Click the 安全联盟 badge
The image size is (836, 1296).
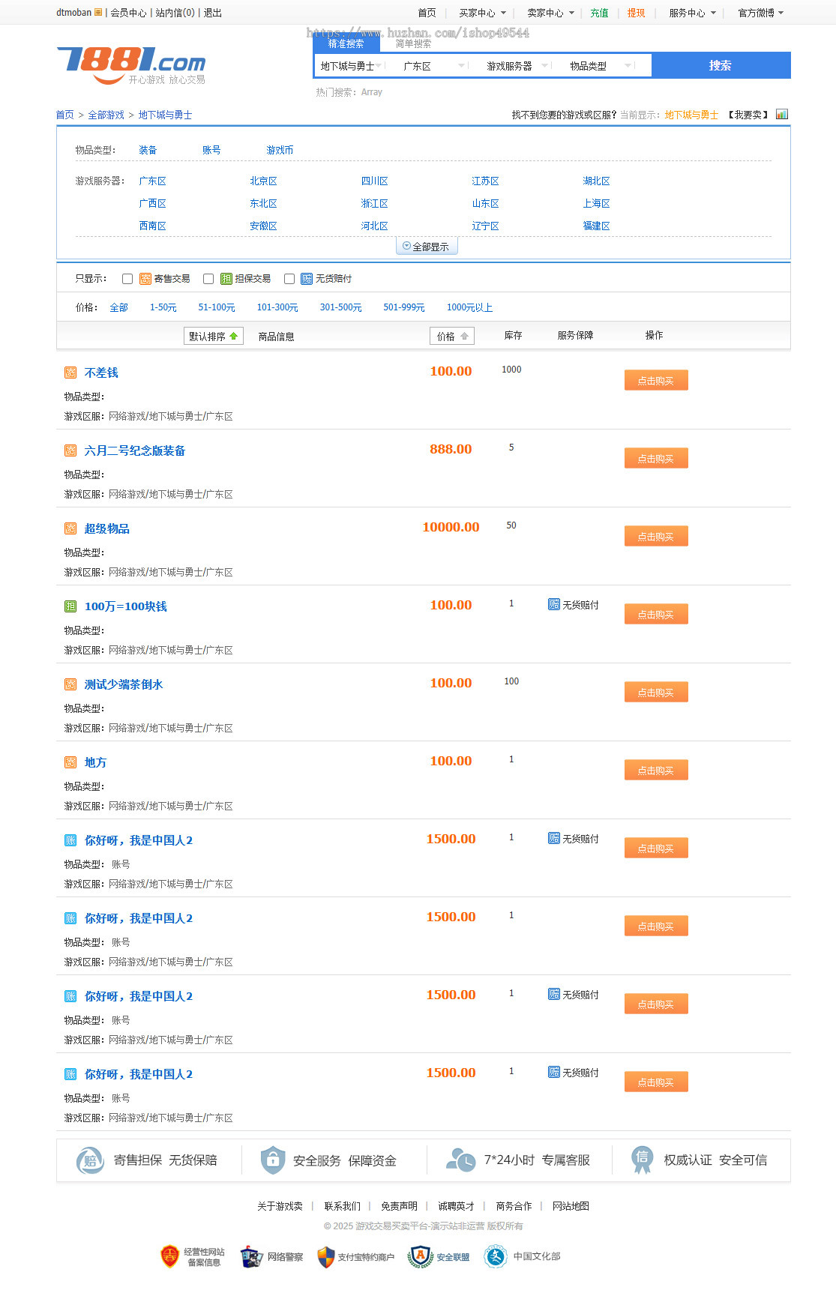click(439, 1256)
